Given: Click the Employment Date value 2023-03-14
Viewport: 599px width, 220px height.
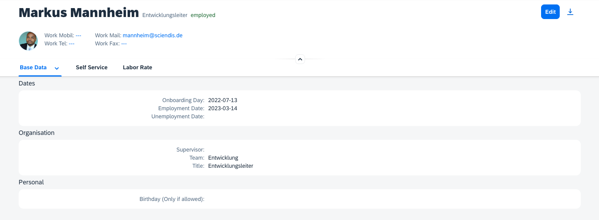Looking at the screenshot, I should click(223, 108).
